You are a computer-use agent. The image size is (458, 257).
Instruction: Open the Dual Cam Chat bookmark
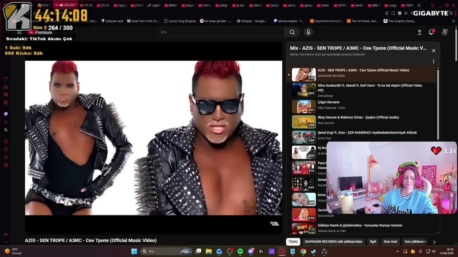pyautogui.click(x=143, y=21)
